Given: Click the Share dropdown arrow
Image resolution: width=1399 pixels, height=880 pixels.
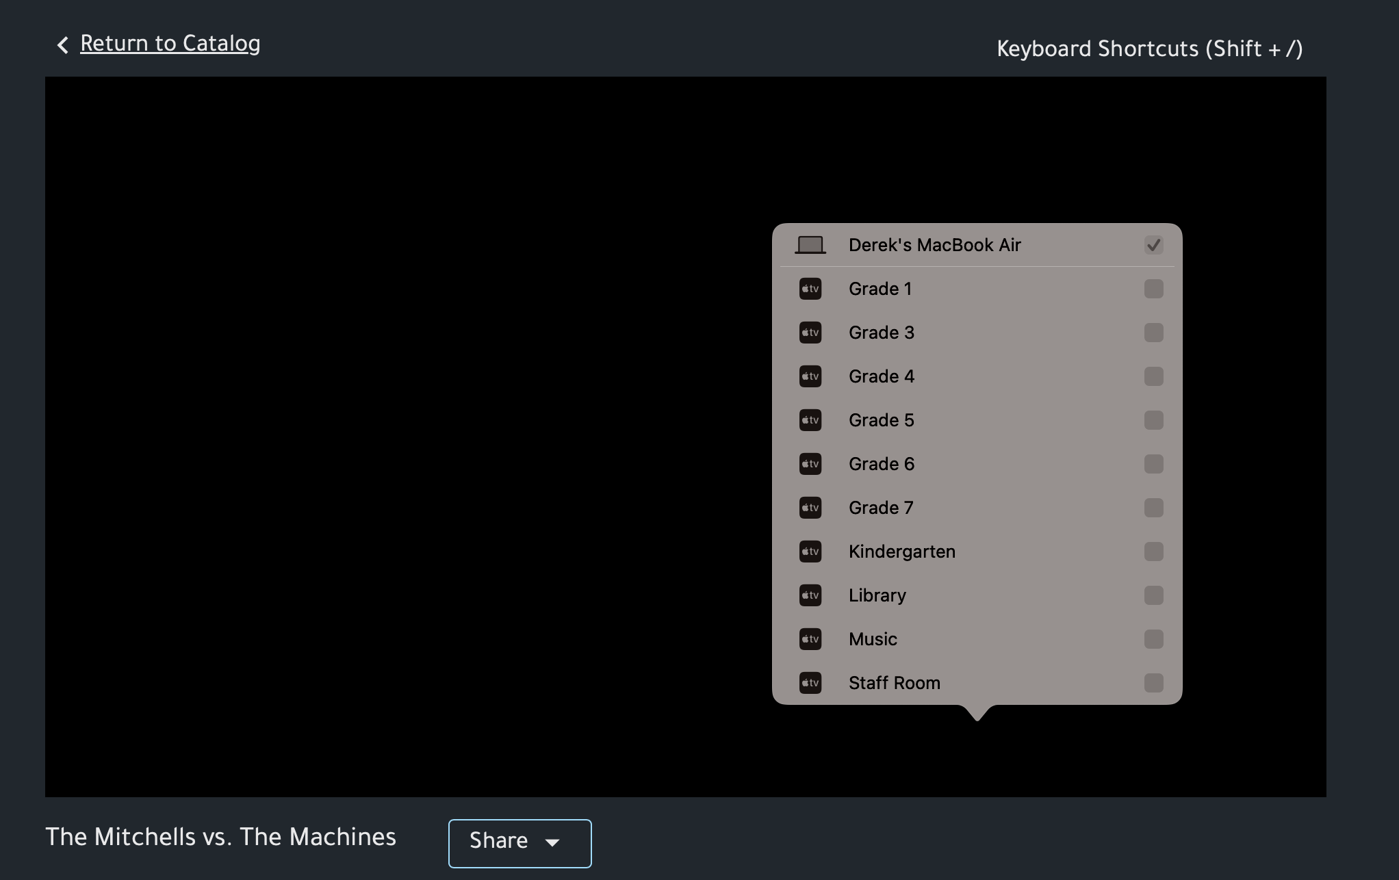Looking at the screenshot, I should click(552, 842).
